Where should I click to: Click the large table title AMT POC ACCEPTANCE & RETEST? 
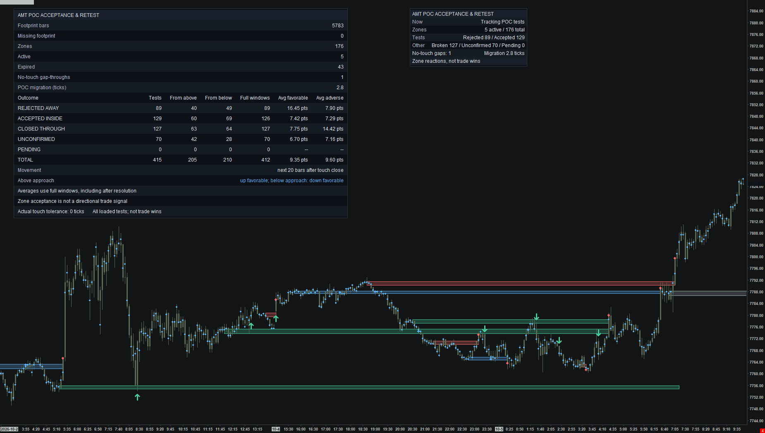58,15
